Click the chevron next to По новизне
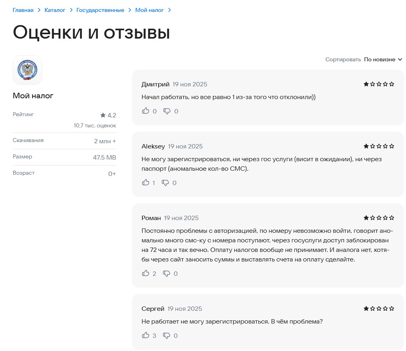Image resolution: width=406 pixels, height=351 pixels. coord(400,59)
